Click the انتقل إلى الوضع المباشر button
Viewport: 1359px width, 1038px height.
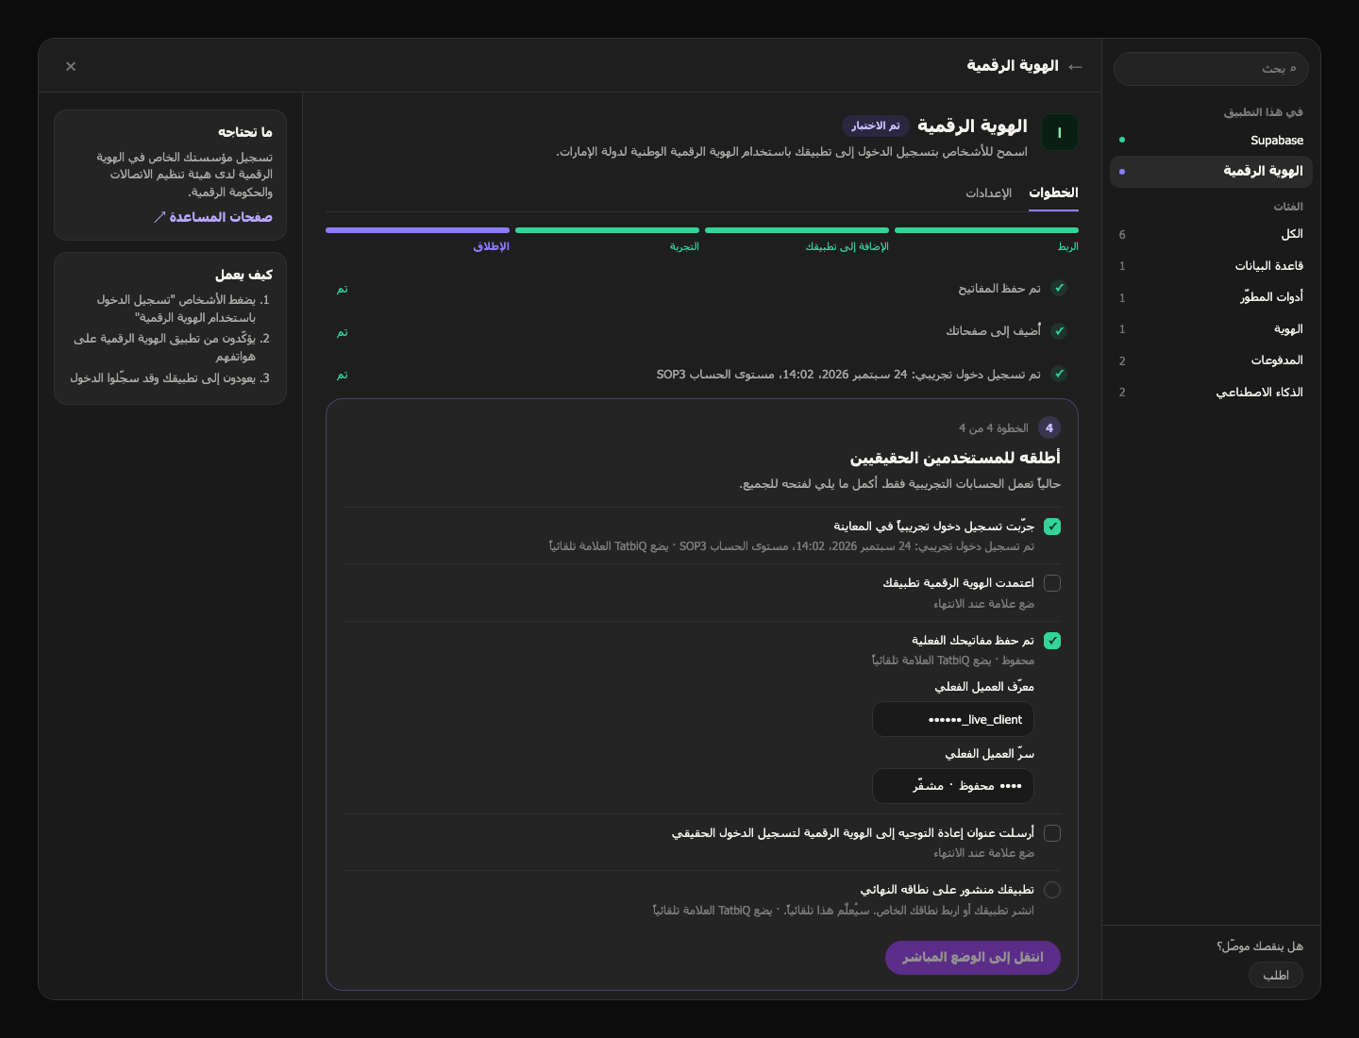coord(973,958)
